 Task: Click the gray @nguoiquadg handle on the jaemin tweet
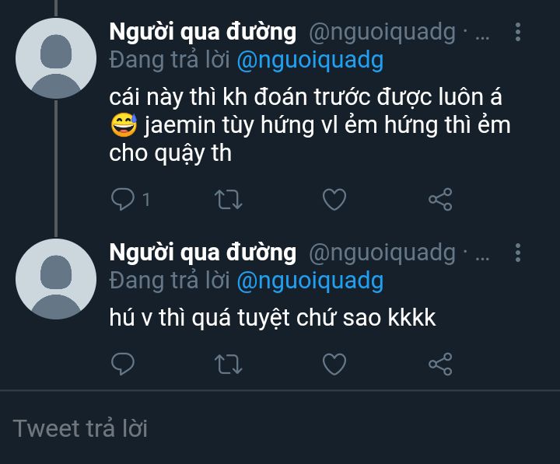[382, 33]
